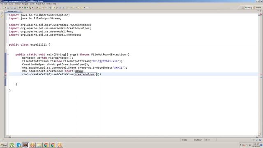Open the Refactor menu
This screenshot has height=148, width=263.
(18, 4)
